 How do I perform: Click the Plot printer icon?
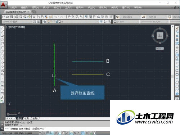coord(17,17)
